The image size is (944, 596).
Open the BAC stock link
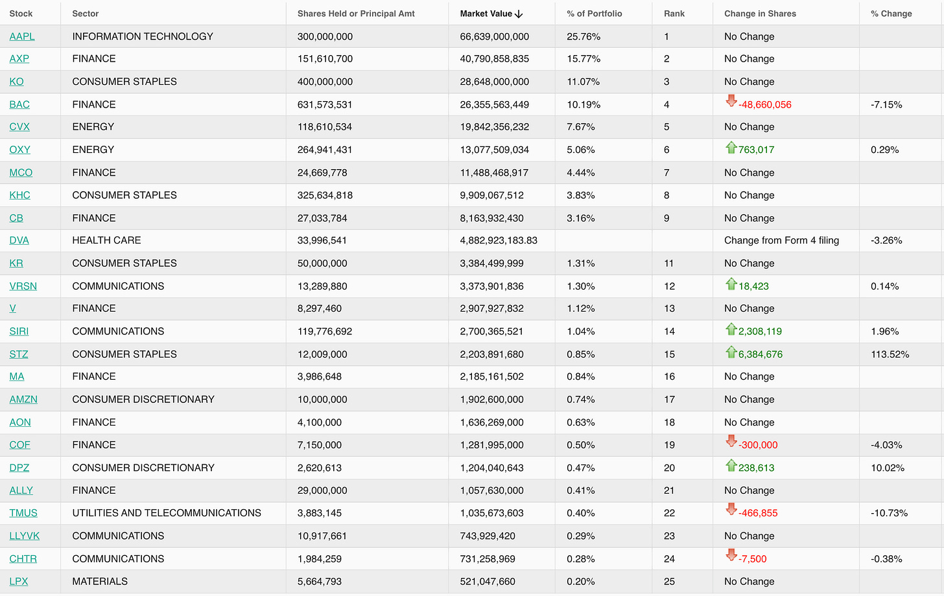click(19, 105)
